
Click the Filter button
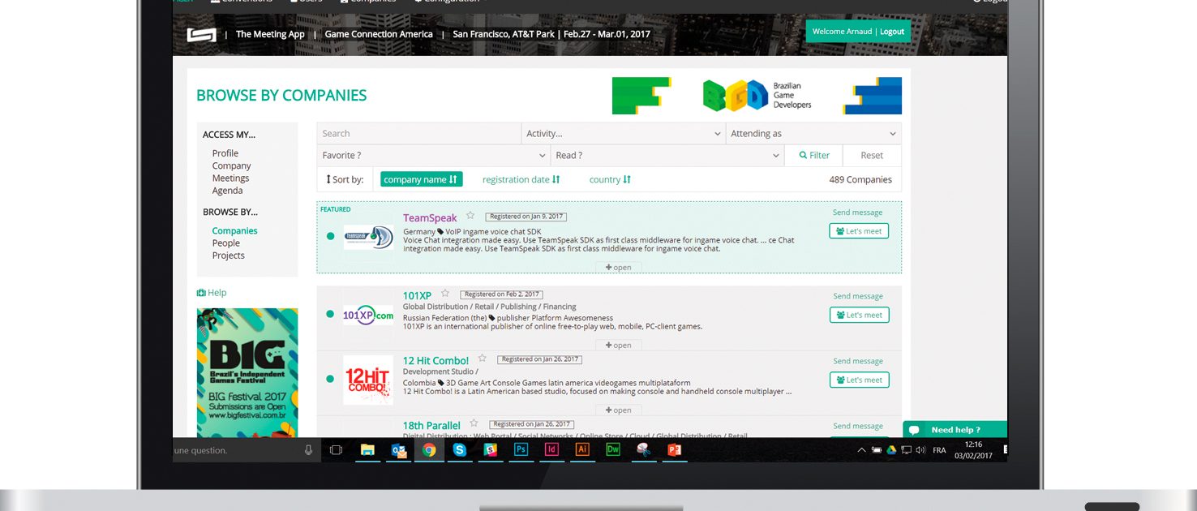point(813,155)
